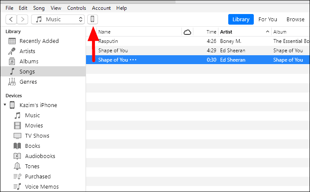Switch to the Library tab
Screen dimensions: 310x192
[241, 19]
